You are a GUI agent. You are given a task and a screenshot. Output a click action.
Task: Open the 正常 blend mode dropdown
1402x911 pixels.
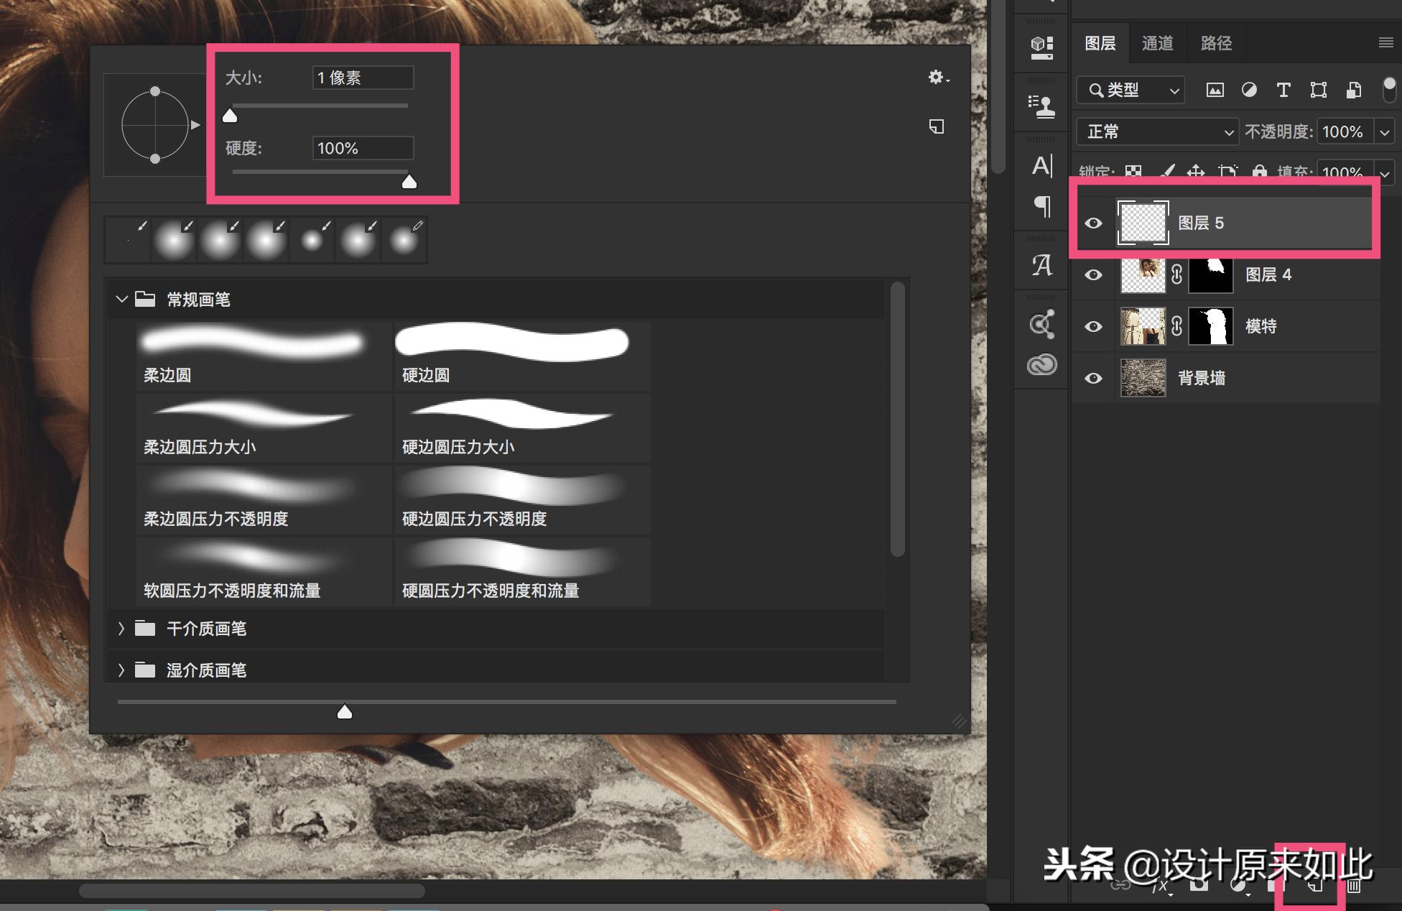[1158, 132]
